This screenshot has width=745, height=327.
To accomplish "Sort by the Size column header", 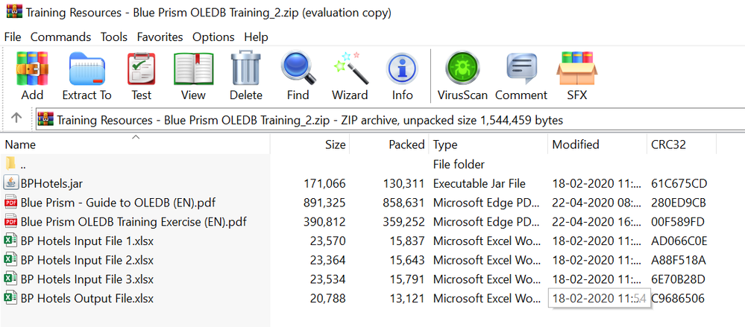I will pyautogui.click(x=309, y=145).
